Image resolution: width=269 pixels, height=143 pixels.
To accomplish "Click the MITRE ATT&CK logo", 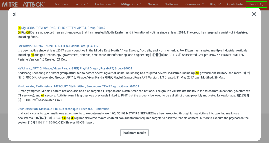I will [x=23, y=4].
